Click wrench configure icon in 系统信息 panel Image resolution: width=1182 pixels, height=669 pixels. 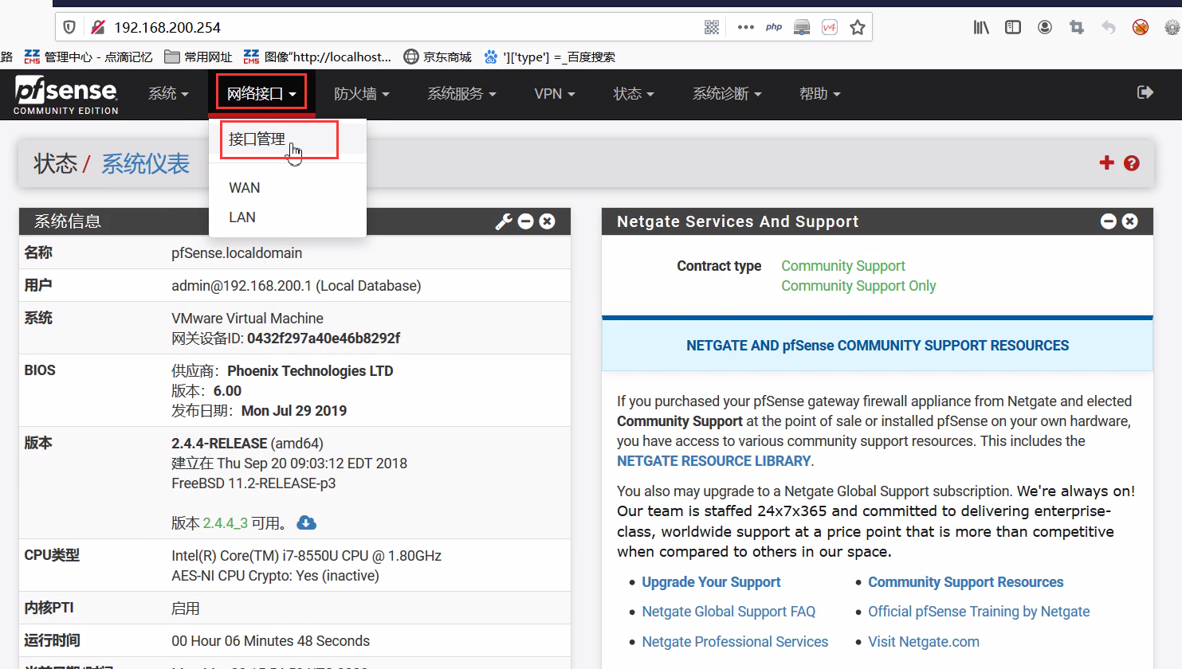pyautogui.click(x=504, y=221)
